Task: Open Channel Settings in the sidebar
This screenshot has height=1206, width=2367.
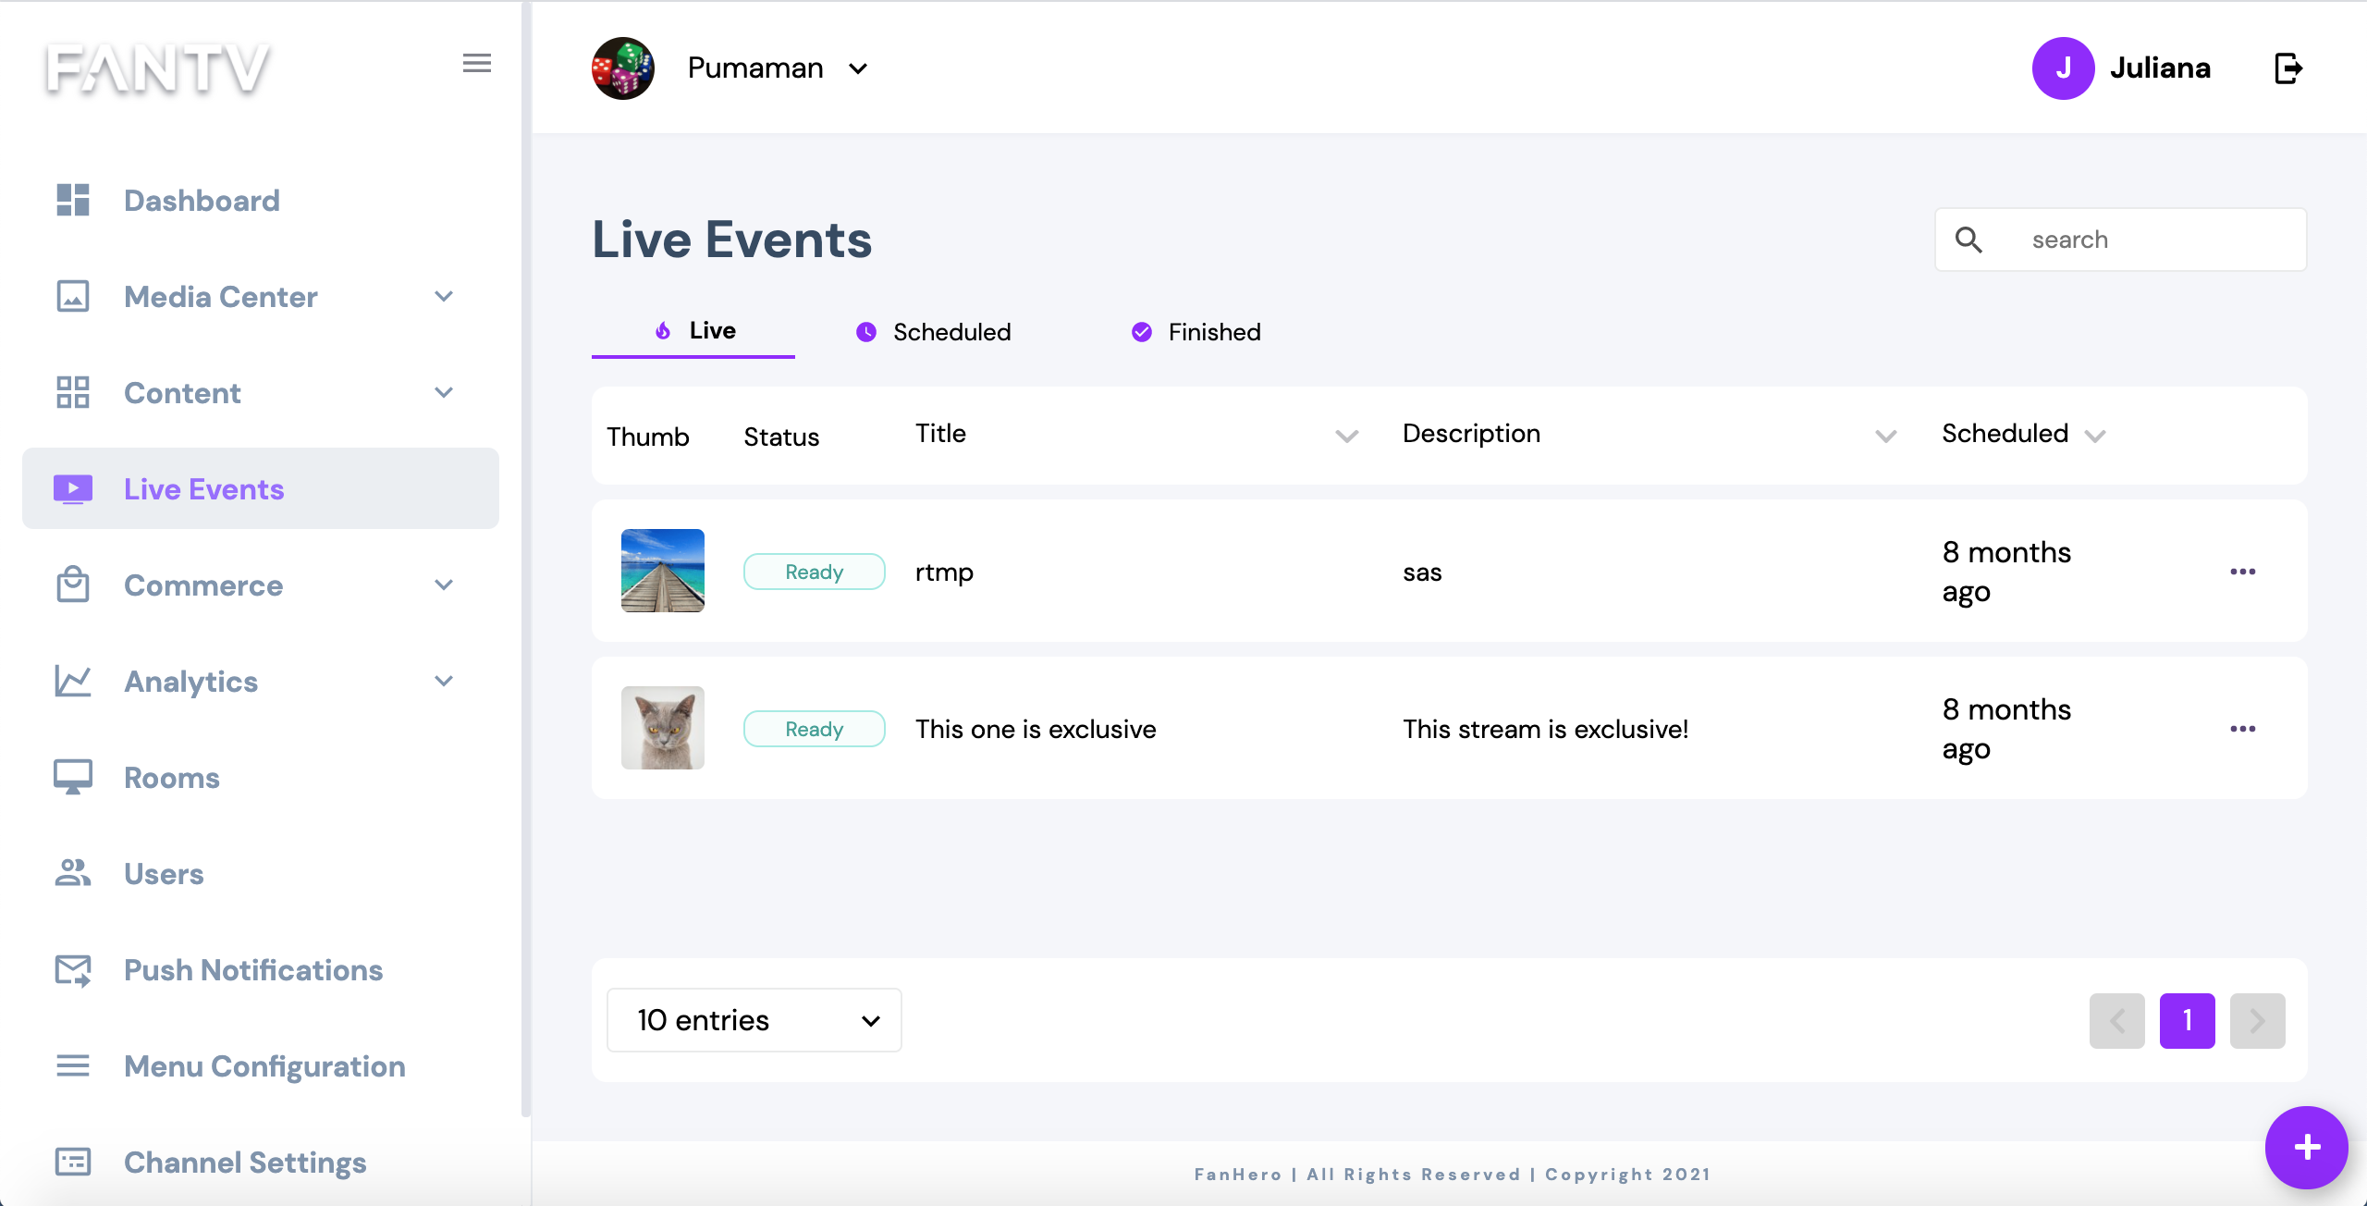Action: [245, 1162]
